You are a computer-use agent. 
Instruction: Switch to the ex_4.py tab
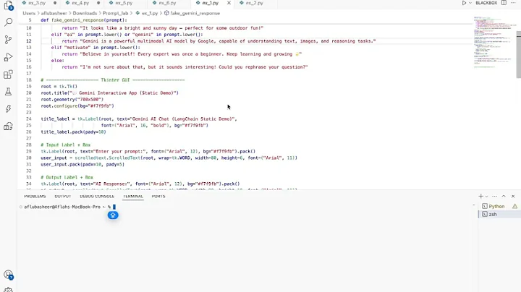pyautogui.click(x=80, y=3)
